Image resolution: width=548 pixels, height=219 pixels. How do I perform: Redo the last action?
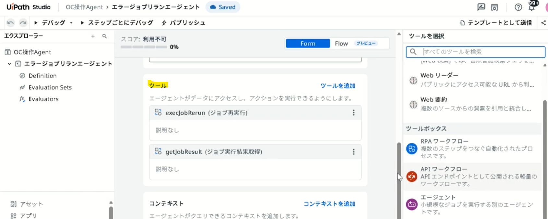tap(23, 23)
